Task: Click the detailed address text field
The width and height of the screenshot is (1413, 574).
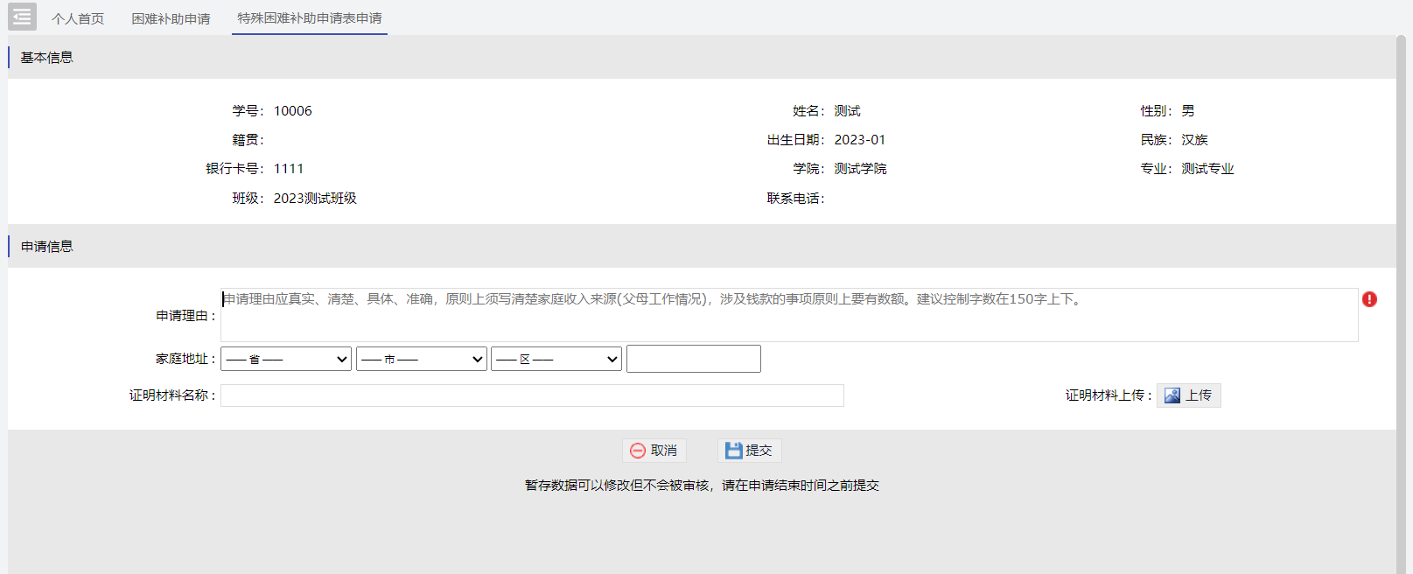Action: tap(694, 359)
